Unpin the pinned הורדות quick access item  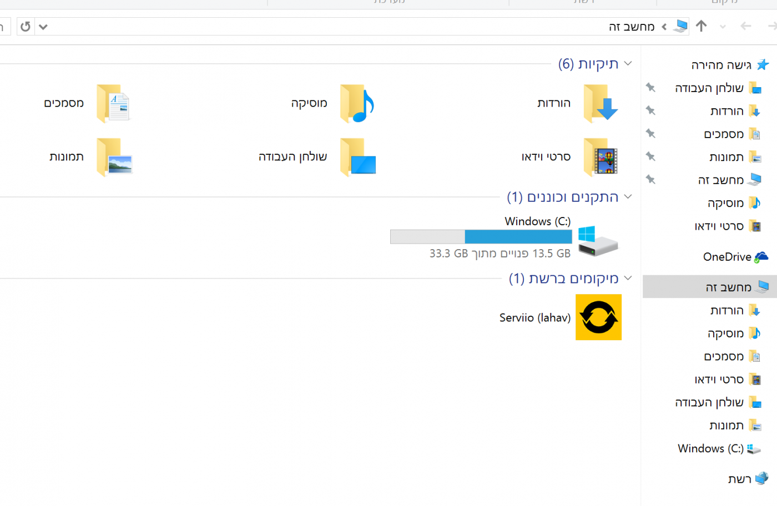(650, 110)
